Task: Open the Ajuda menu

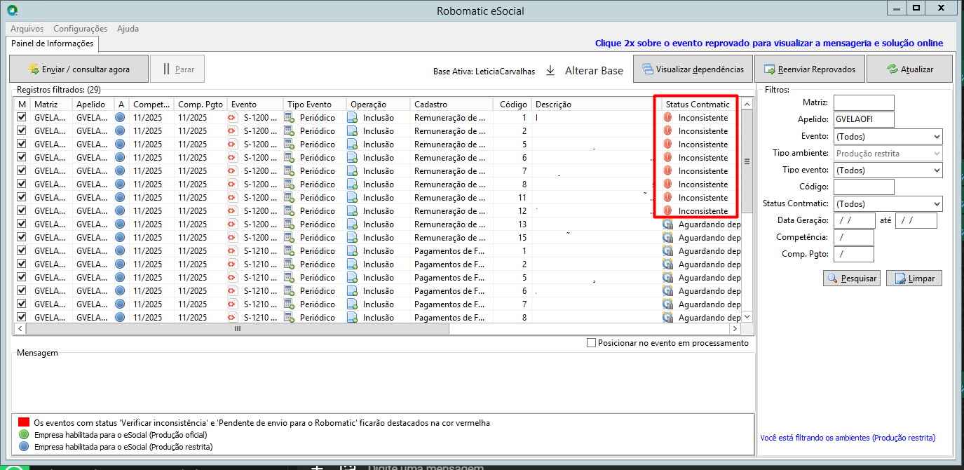Action: point(128,29)
